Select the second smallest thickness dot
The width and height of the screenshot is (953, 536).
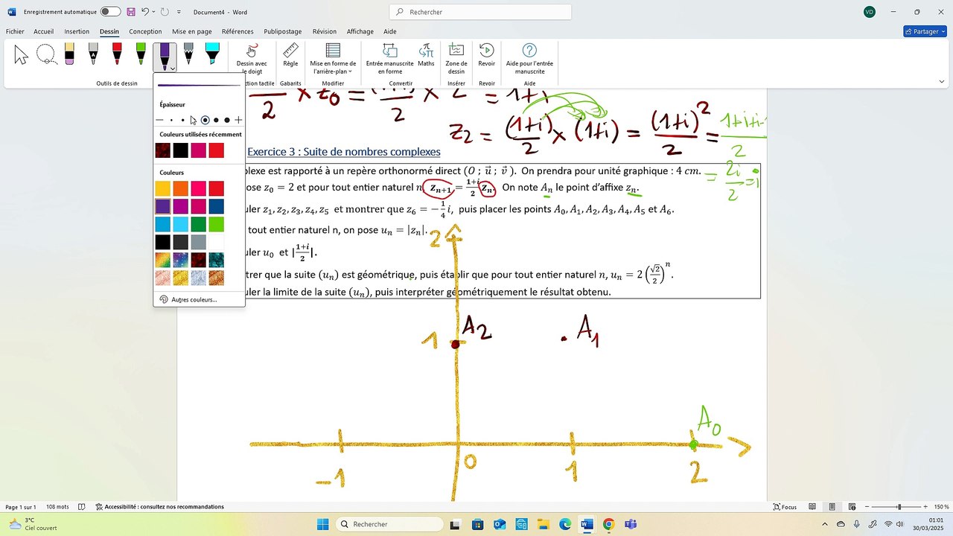tap(182, 120)
